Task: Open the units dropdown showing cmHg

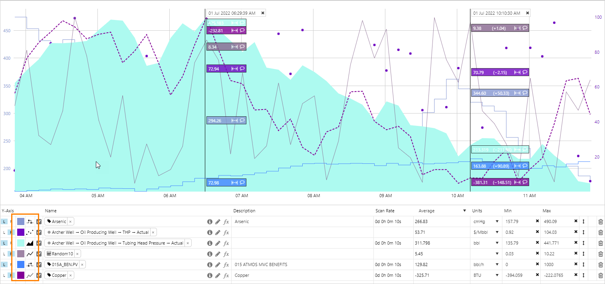Action: tap(497, 221)
